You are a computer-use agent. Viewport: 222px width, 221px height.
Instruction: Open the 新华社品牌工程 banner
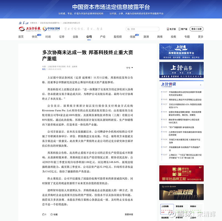coord(181,173)
